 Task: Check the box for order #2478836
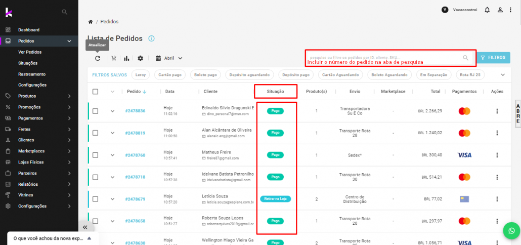pyautogui.click(x=95, y=111)
